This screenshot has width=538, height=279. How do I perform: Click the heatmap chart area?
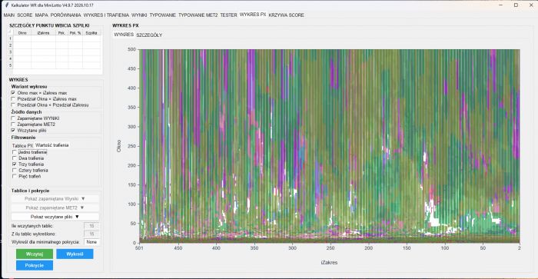330,146
